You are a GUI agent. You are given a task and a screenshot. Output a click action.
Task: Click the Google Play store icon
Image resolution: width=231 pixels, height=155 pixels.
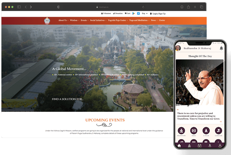click(134, 13)
